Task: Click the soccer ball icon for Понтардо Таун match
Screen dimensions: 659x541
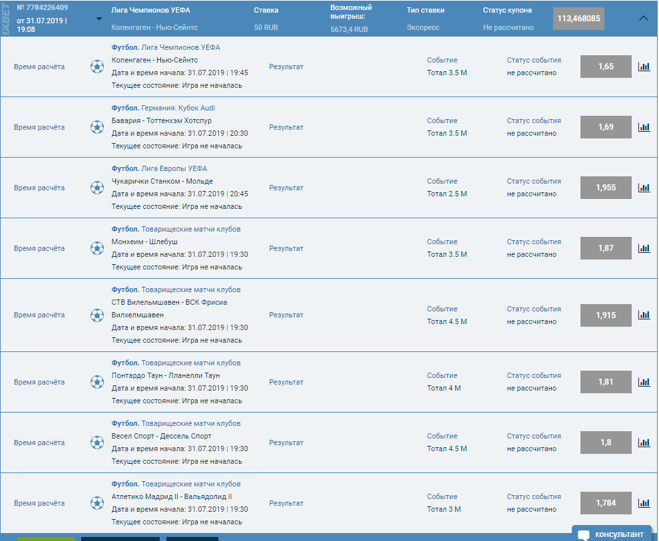Action: 97,382
